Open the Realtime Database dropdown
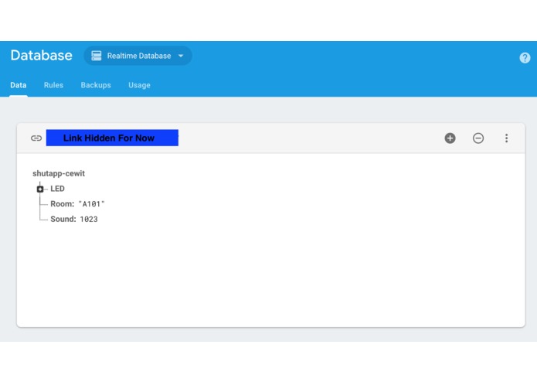 point(138,56)
